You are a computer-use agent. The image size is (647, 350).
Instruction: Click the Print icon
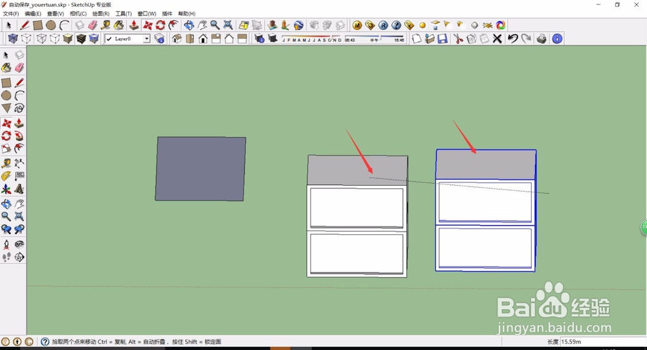[x=542, y=39]
